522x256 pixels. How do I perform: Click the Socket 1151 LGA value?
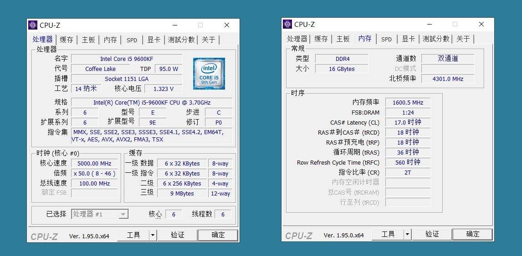point(127,79)
